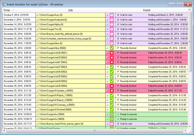Click the Time column sort arrow
This screenshot has height=135, width=194.
point(13,10)
